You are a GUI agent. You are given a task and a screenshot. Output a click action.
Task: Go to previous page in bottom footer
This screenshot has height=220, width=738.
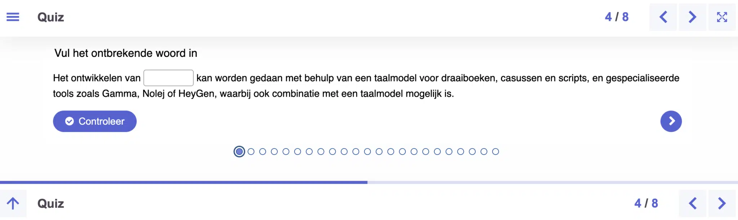pos(693,203)
